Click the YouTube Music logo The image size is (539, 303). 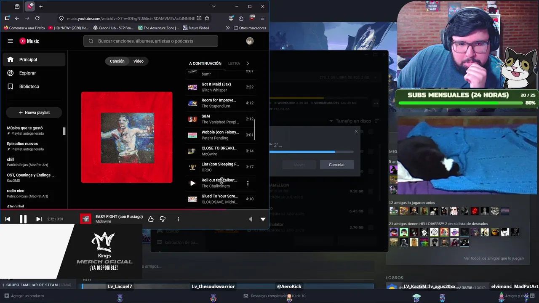click(29, 41)
